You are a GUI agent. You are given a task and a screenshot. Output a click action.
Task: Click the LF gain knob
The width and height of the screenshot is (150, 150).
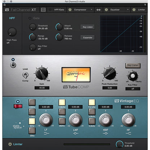click(x=46, y=120)
